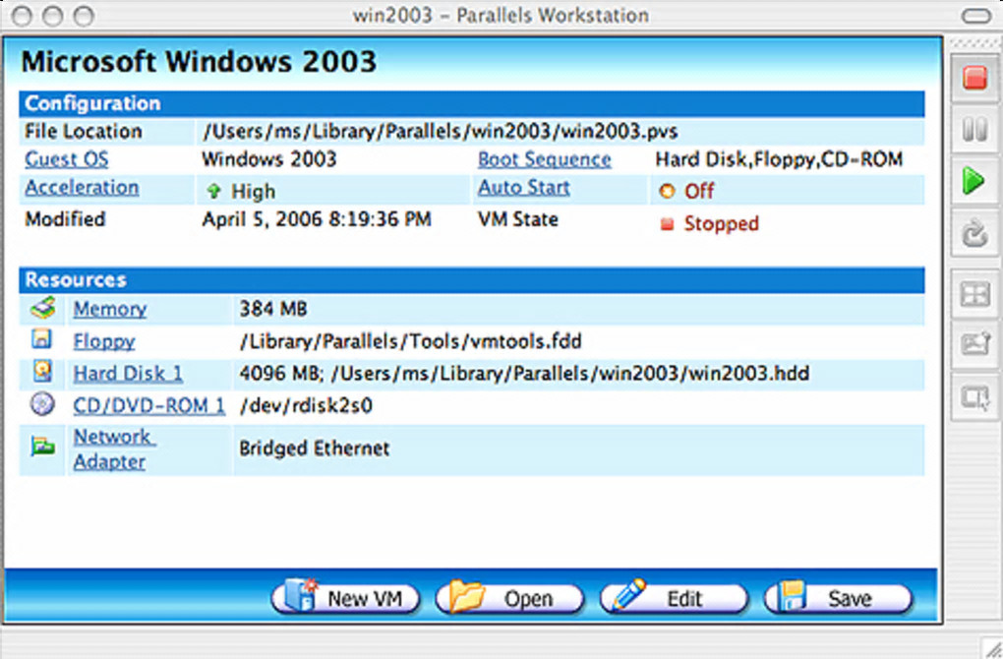Screen dimensions: 1003x659
Task: Open the Network Adapter link
Action: 114,449
